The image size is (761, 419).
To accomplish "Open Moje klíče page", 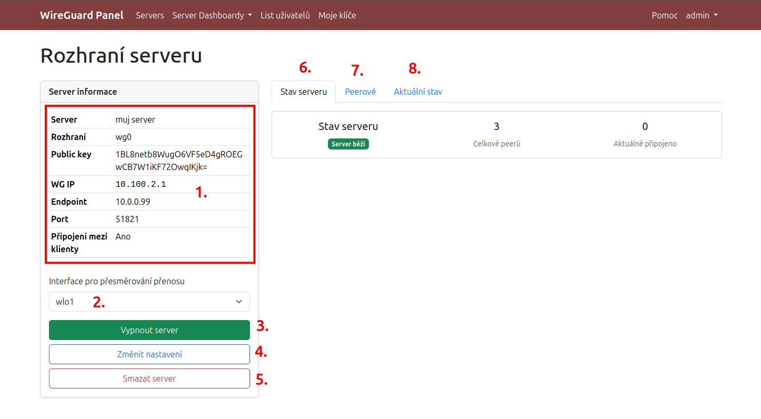I will coord(337,15).
